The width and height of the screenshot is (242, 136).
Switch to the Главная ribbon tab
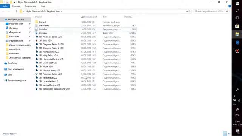point(16,6)
